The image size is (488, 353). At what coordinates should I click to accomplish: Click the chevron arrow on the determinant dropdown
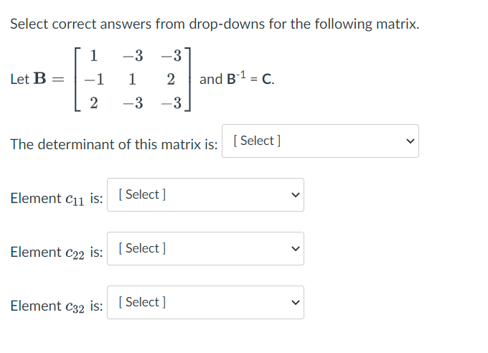click(410, 141)
